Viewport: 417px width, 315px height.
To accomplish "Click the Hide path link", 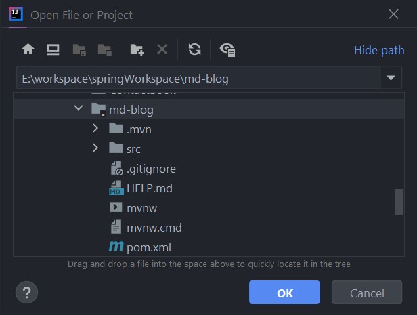I will click(378, 50).
